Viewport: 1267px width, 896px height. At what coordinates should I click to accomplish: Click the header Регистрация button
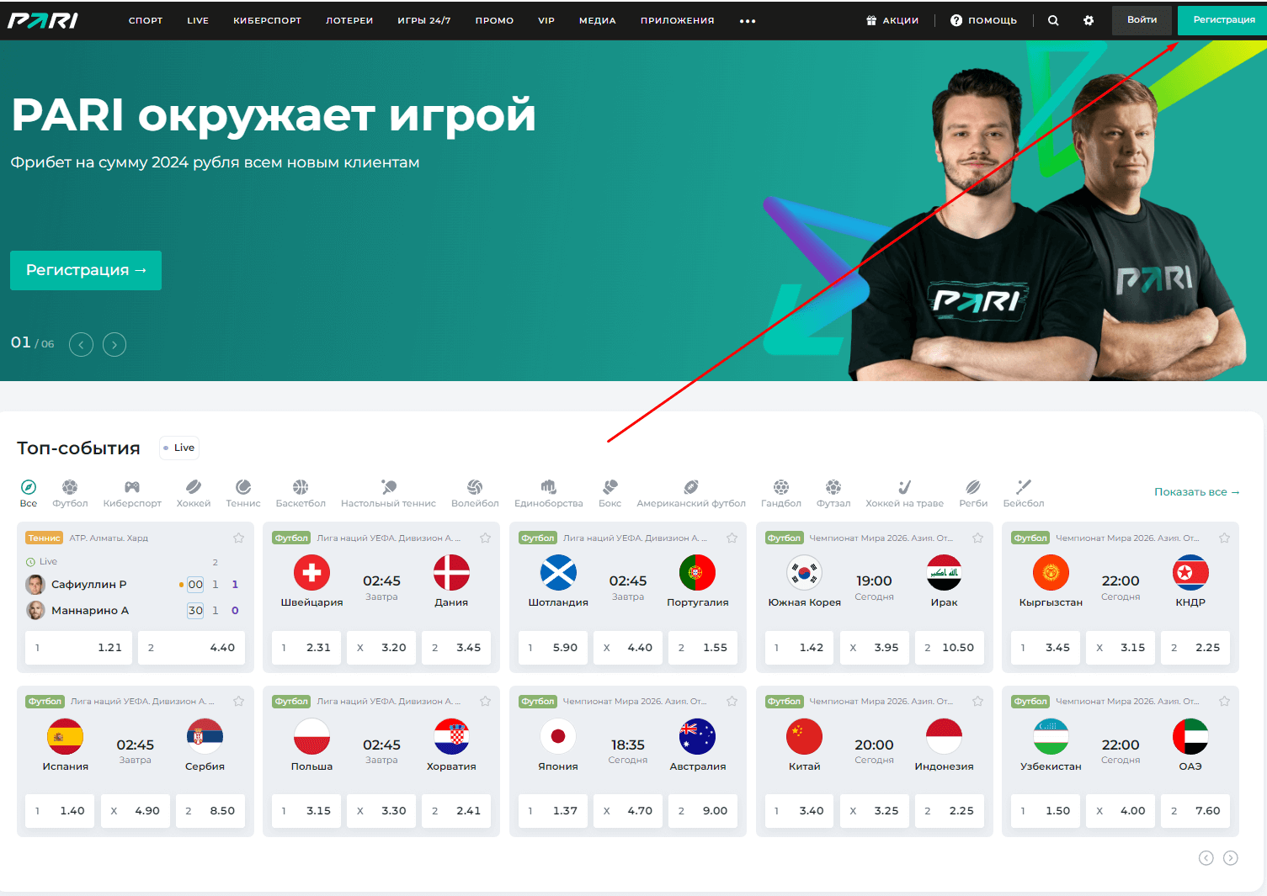tap(1222, 20)
